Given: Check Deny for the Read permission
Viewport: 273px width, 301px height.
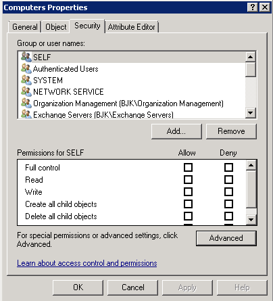Looking at the screenshot, I should coord(228,180).
